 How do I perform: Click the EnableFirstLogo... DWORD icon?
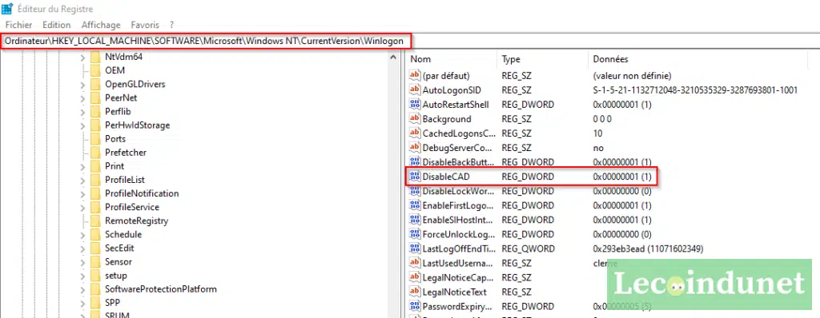(x=415, y=205)
